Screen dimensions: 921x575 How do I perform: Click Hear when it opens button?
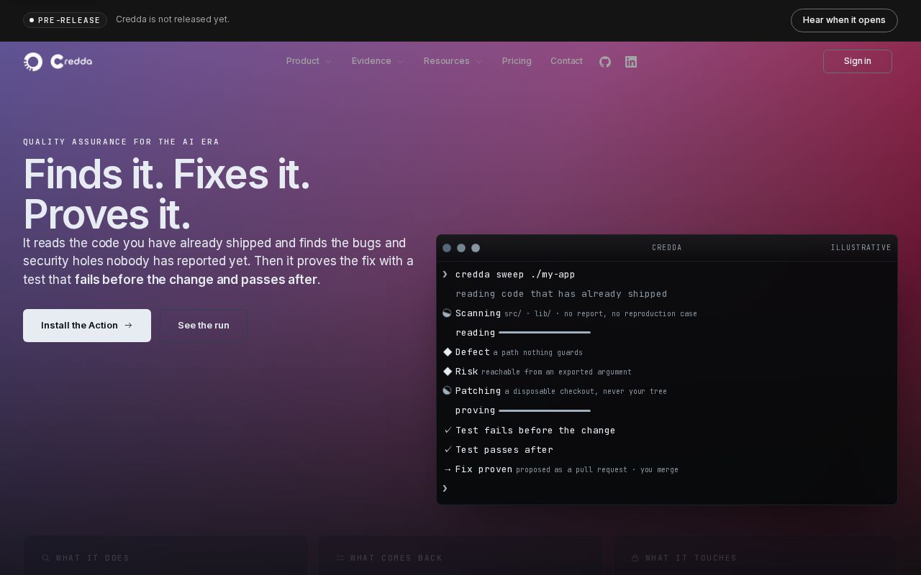coord(844,20)
